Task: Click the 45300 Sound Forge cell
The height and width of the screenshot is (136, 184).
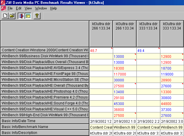Action: (x=125, y=104)
